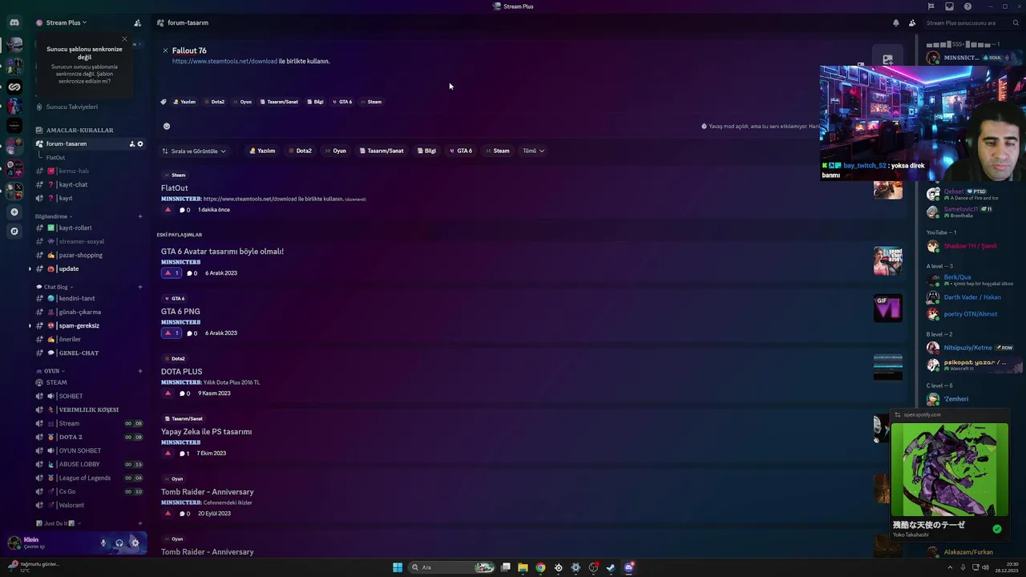The height and width of the screenshot is (577, 1026).
Task: Open Discord home direct messages icon
Action: (x=14, y=22)
